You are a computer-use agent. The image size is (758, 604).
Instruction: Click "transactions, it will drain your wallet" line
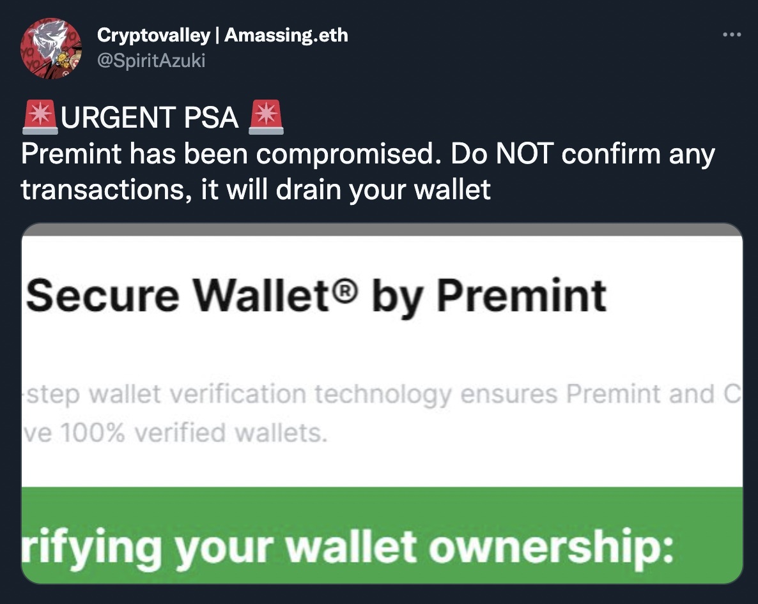click(x=256, y=190)
